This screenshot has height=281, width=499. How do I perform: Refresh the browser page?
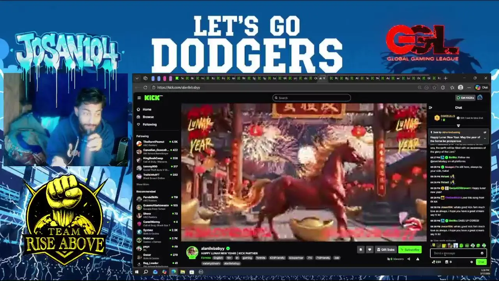pos(145,87)
